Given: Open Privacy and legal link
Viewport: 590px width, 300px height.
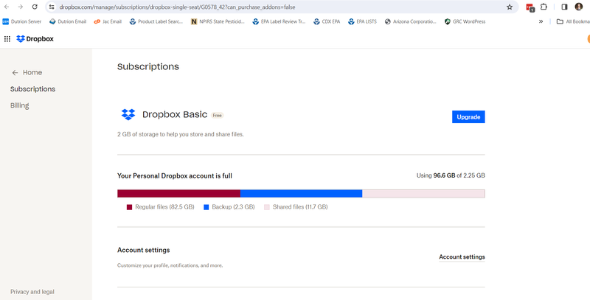Looking at the screenshot, I should pyautogui.click(x=32, y=292).
